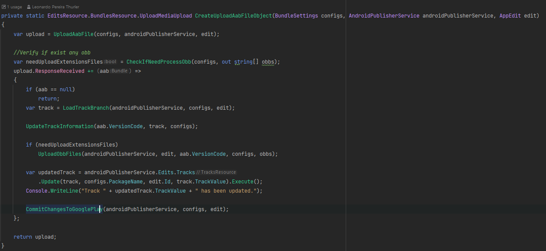Click the UpdateTrackInformation method call

tap(60, 126)
